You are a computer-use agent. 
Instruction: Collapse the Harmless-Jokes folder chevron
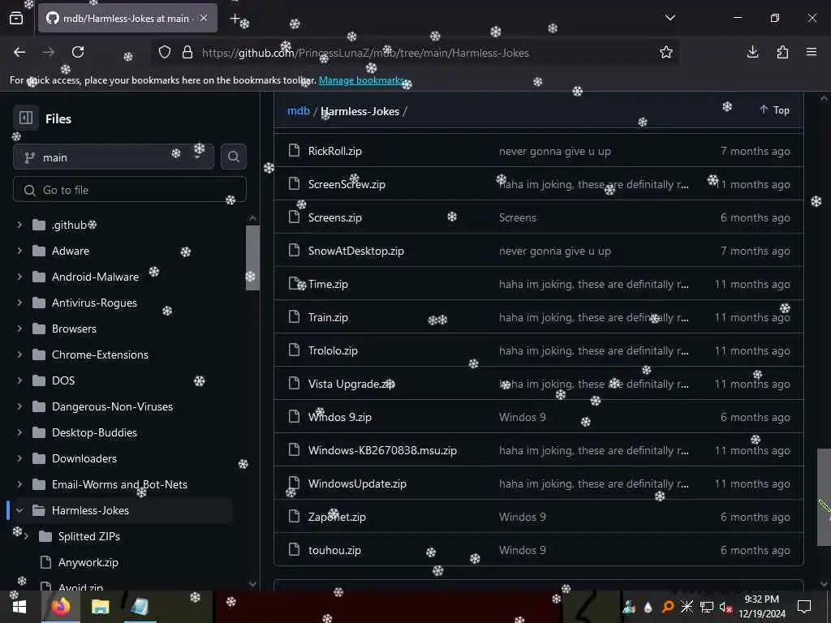tap(19, 510)
